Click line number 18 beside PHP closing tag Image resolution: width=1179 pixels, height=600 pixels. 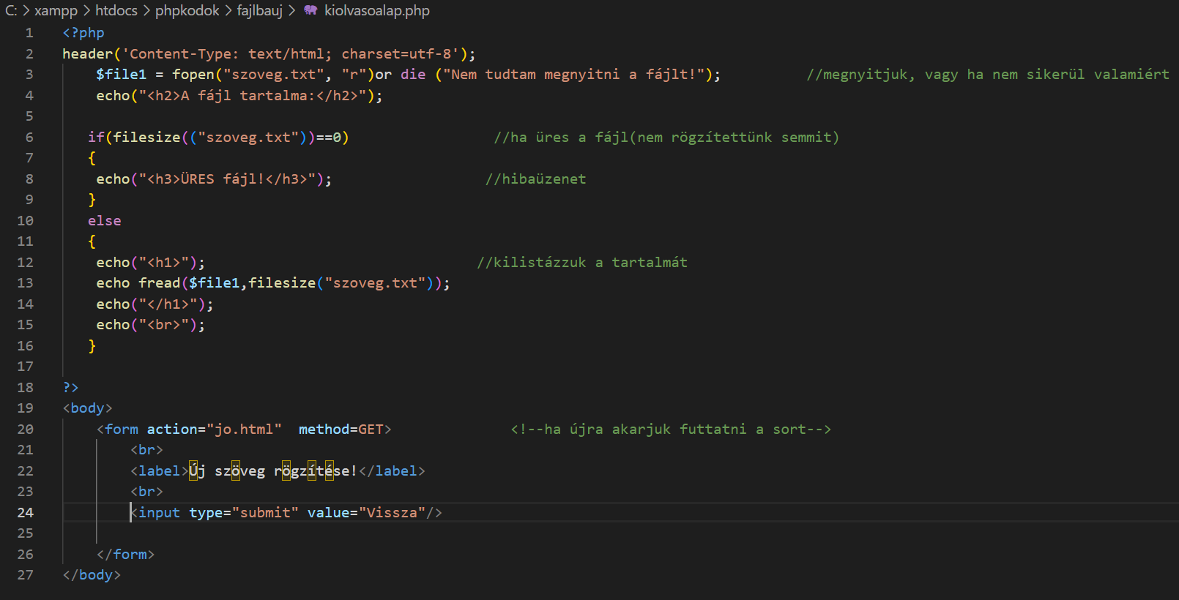coord(26,388)
